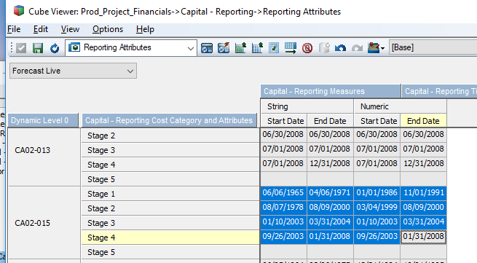The image size is (477, 263).
Task: Click the cell containing 08/07/1978
Action: click(x=283, y=208)
